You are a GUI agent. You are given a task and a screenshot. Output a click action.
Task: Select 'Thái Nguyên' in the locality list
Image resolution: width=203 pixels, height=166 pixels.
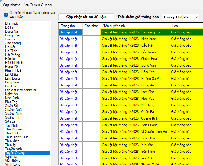[14, 129]
